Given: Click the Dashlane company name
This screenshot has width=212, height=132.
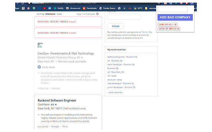Looking at the screenshot, I should [x=43, y=105].
